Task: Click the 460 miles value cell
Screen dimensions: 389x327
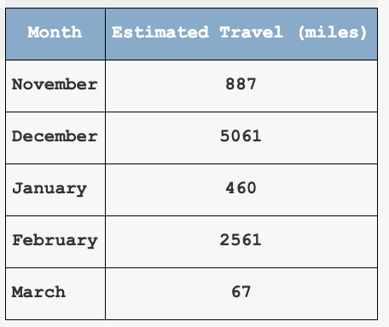Action: click(241, 190)
